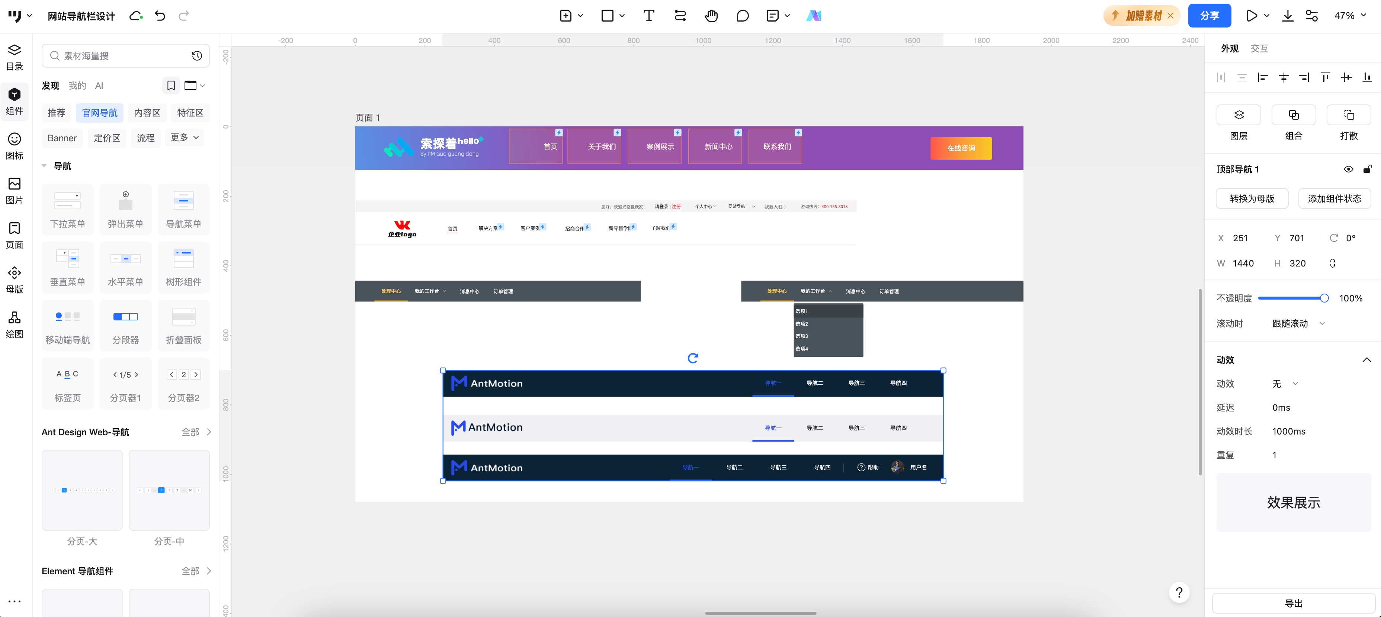
Task: Select the 组件 sidebar icon
Action: [x=15, y=102]
